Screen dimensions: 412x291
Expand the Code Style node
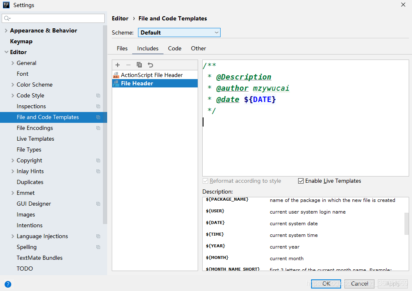[x=13, y=95]
